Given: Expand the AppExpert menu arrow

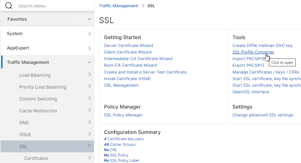Looking at the screenshot, I should tap(89, 48).
